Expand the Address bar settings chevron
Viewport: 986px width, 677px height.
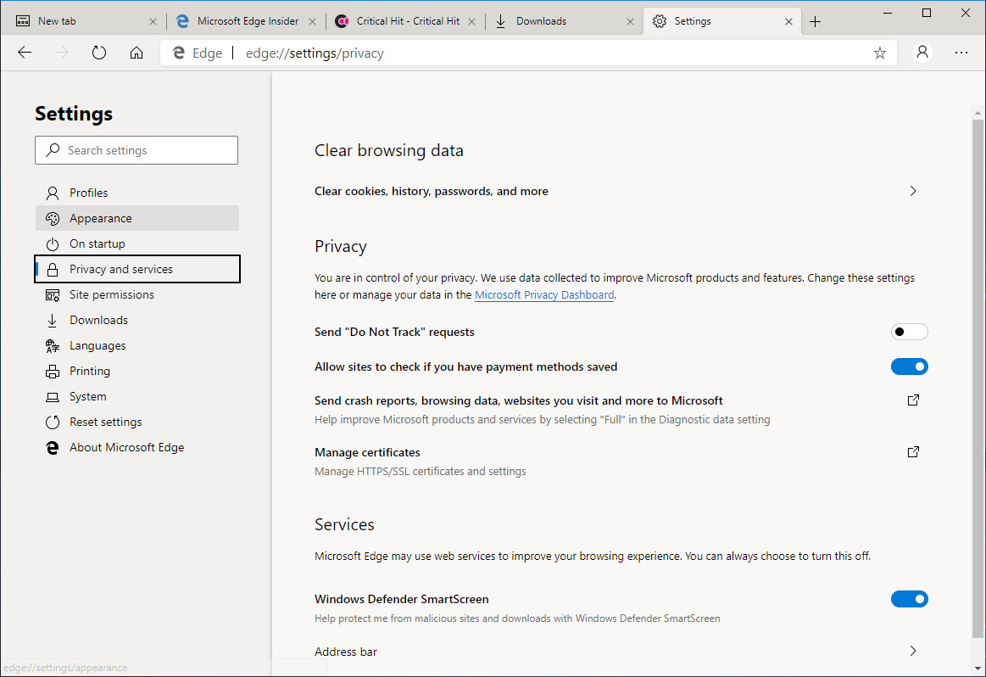point(913,651)
